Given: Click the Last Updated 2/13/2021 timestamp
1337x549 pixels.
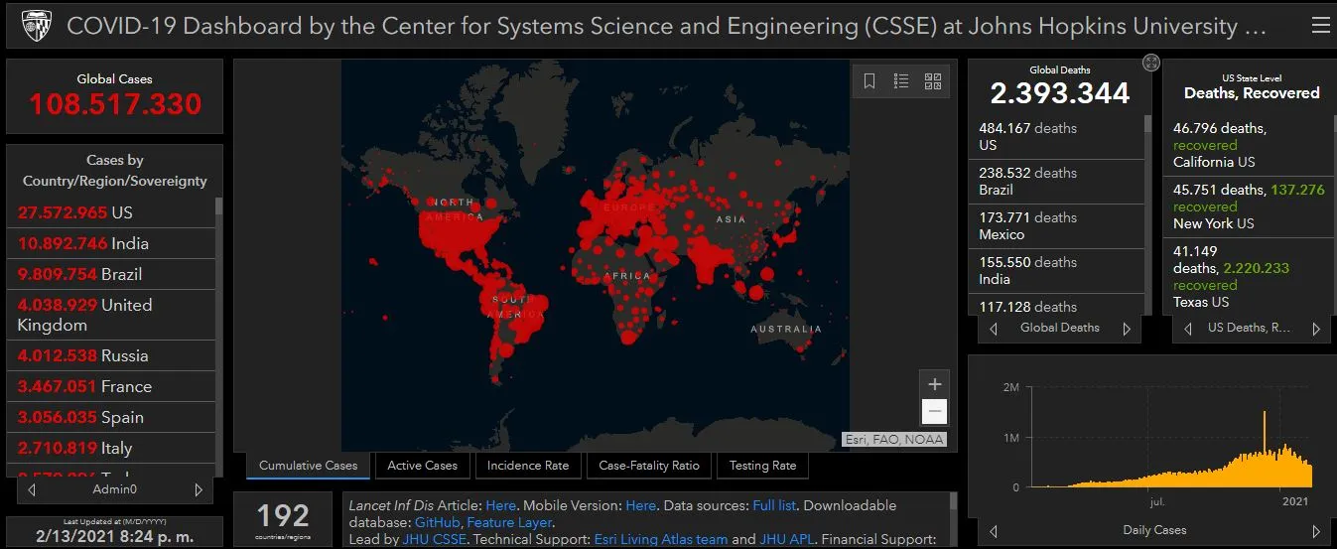Looking at the screenshot, I should [x=115, y=537].
